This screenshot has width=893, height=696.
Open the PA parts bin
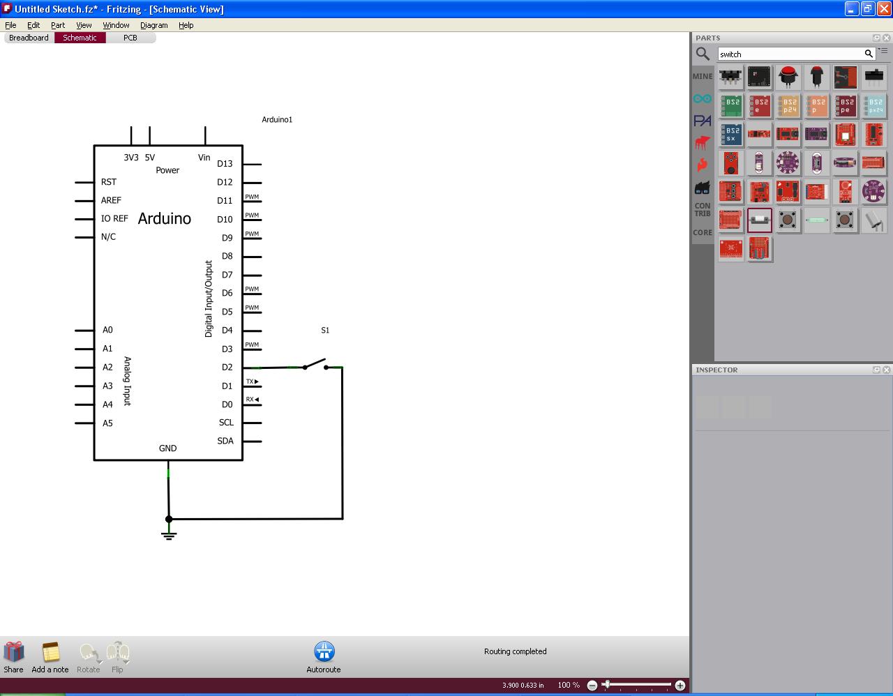pos(703,121)
